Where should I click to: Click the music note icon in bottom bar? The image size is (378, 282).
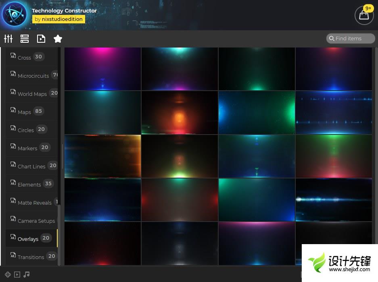27,274
